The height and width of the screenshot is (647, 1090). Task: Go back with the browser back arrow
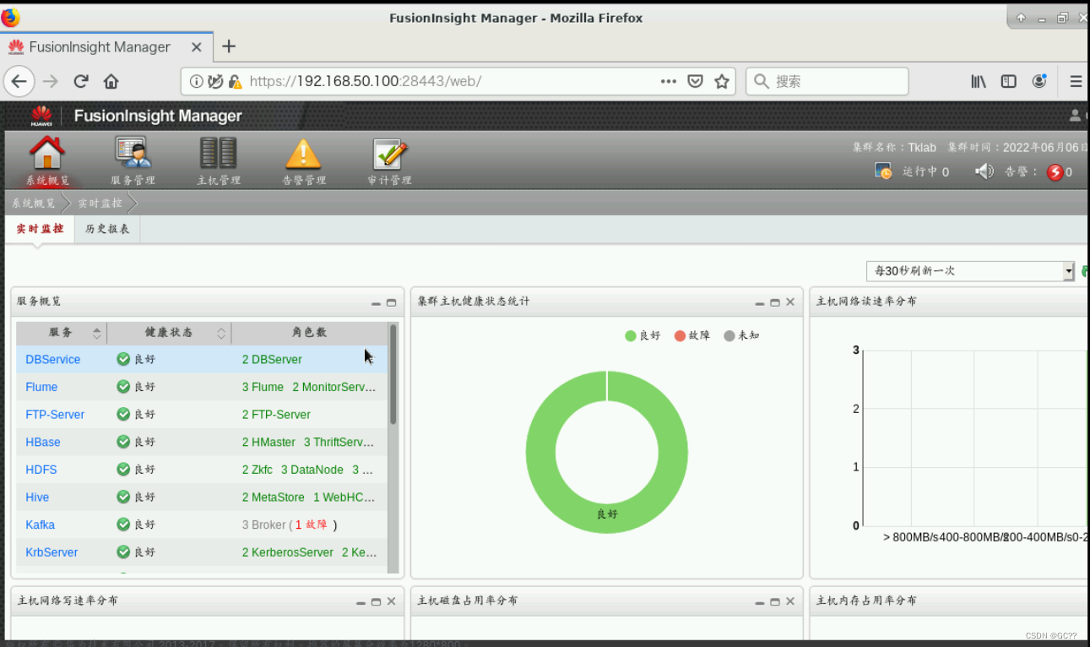point(19,81)
